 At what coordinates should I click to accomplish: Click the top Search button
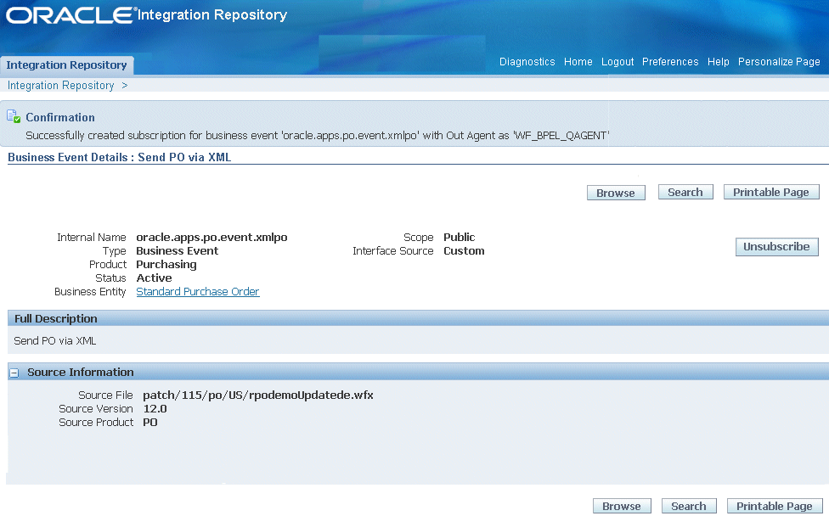click(x=685, y=193)
